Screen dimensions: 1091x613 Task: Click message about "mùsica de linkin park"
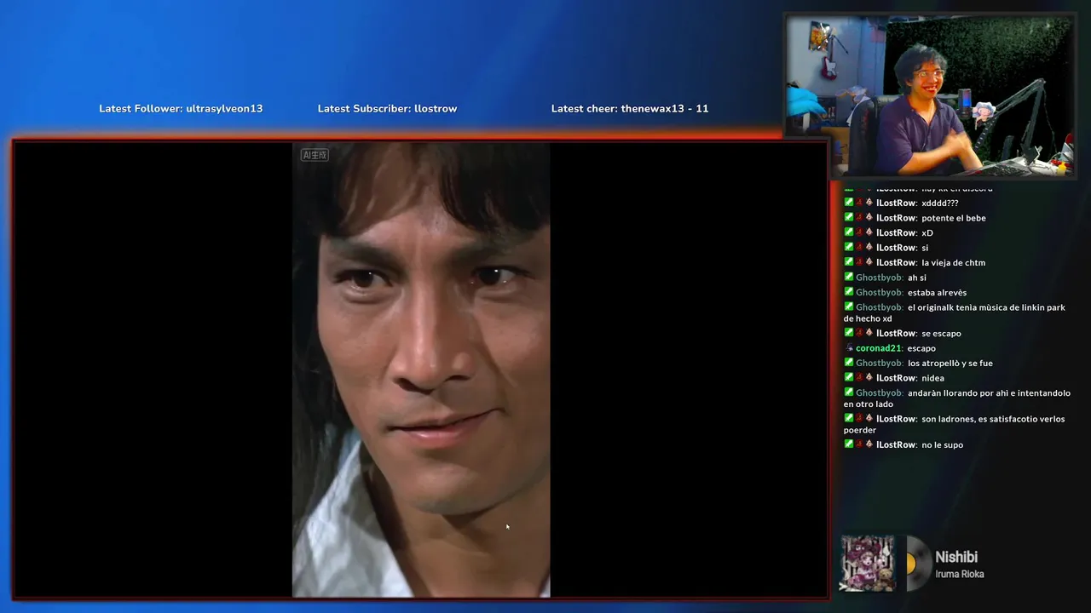[x=955, y=312]
